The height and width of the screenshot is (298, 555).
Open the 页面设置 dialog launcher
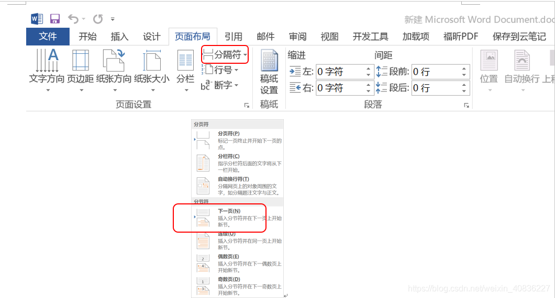pos(247,105)
